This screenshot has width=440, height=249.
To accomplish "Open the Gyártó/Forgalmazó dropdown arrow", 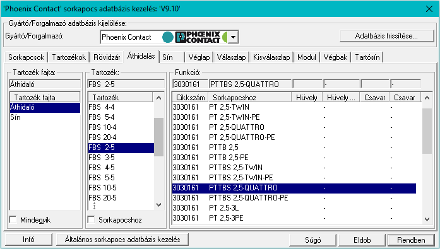I will tap(233, 37).
